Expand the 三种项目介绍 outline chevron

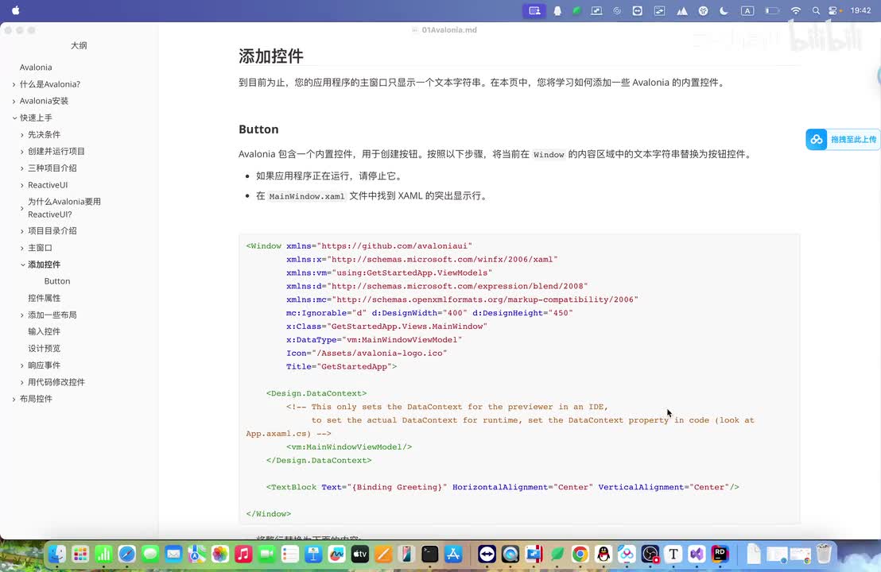[22, 168]
